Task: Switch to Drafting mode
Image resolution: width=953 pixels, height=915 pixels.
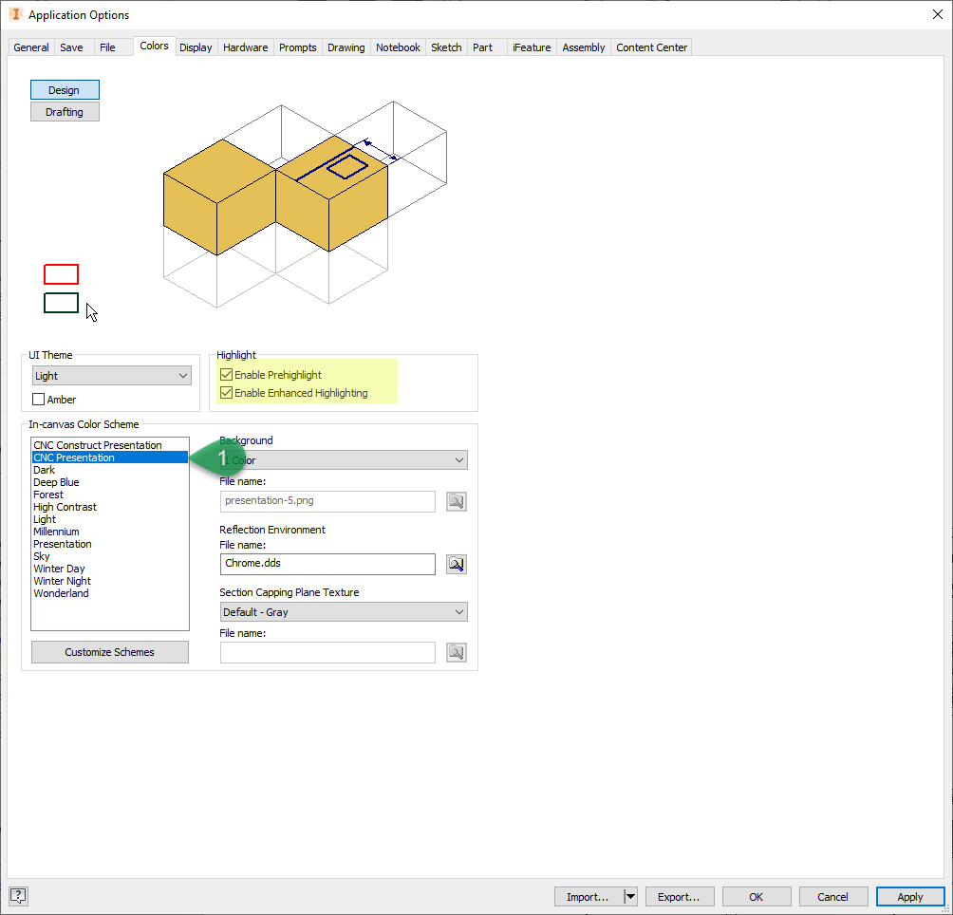Action: 64,111
